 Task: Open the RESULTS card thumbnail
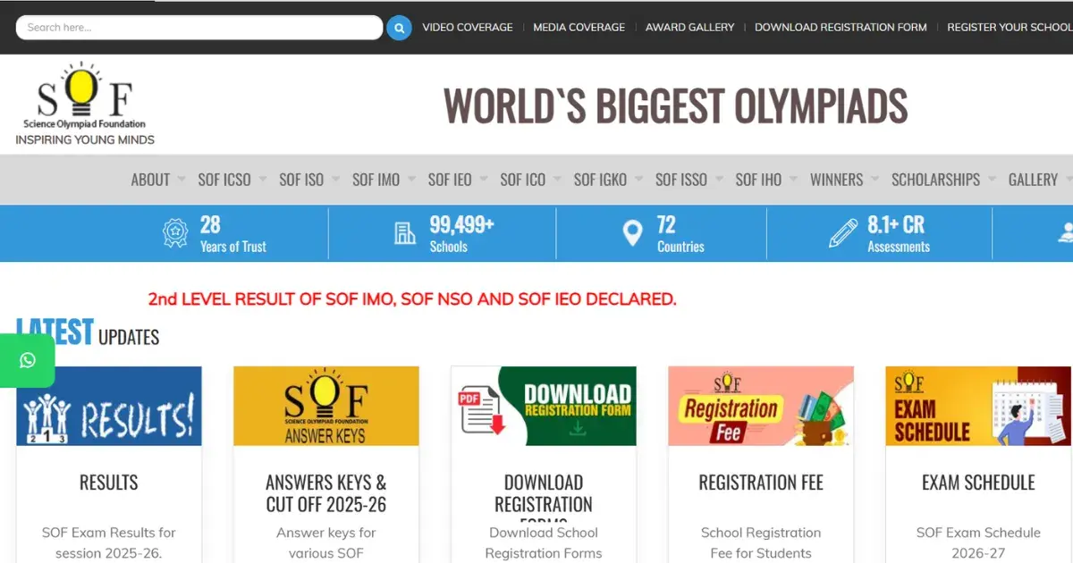pos(108,405)
